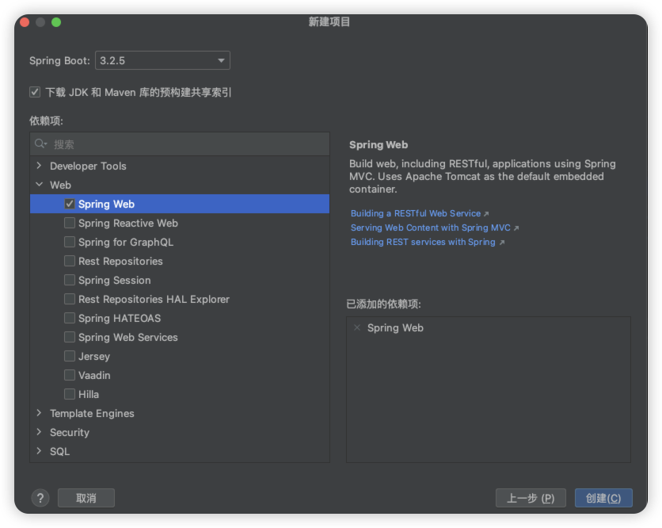Disable the prebuilt shared index download option
Screen dimensions: 662x528
point(35,92)
